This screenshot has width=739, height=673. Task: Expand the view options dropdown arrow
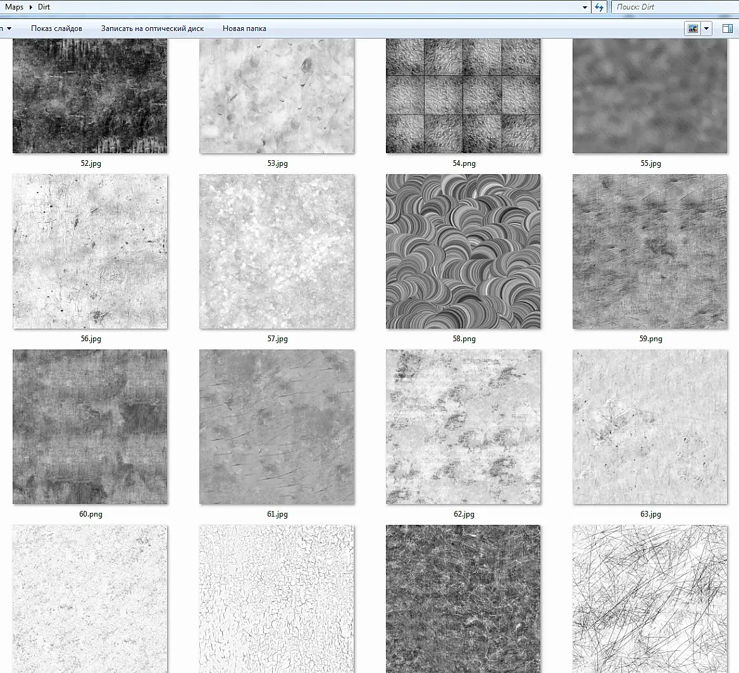707,28
